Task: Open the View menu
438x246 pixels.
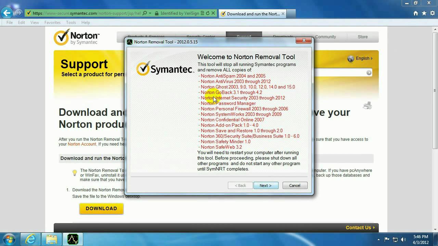Action: pyautogui.click(x=35, y=23)
